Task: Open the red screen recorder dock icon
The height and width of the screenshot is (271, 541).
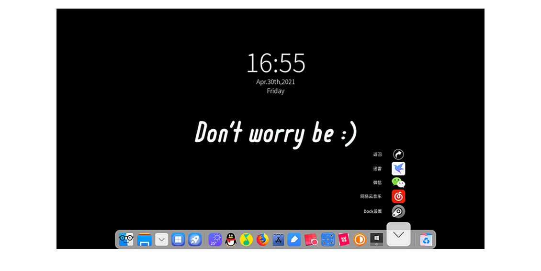Action: (311, 240)
